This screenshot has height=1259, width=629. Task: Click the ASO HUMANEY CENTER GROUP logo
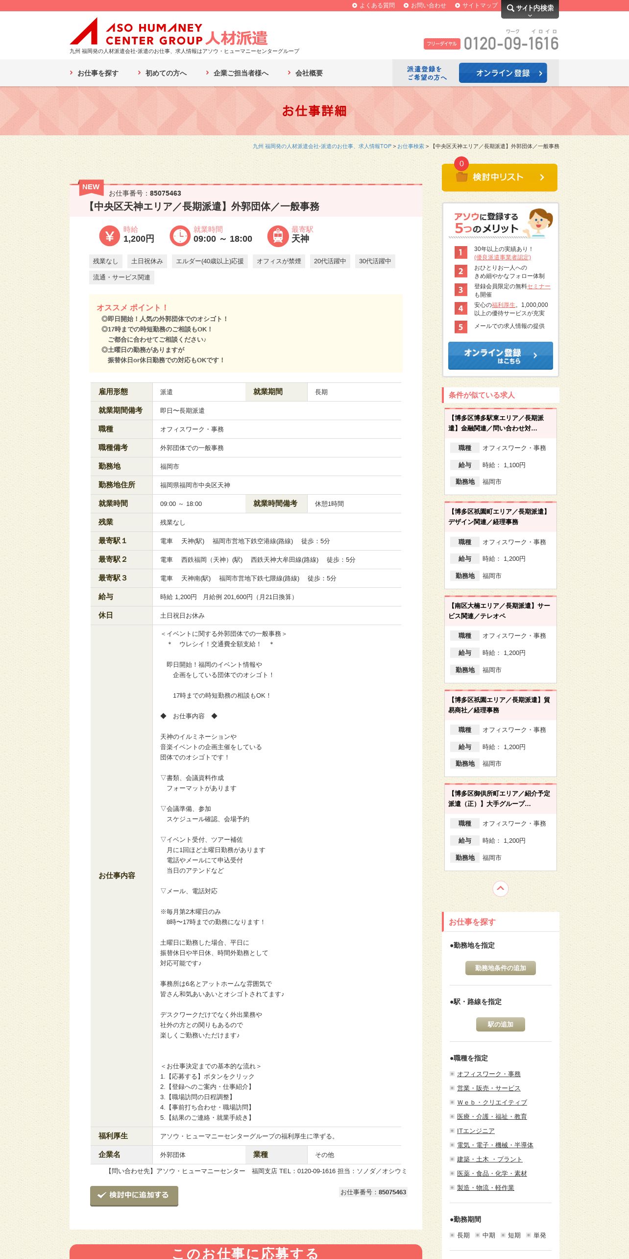pos(169,32)
